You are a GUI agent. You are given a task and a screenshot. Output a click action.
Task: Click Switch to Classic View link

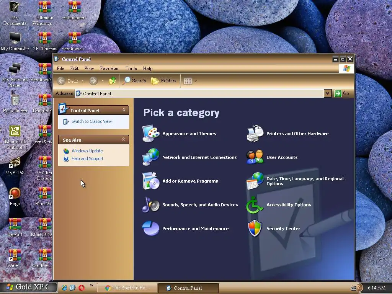point(91,121)
